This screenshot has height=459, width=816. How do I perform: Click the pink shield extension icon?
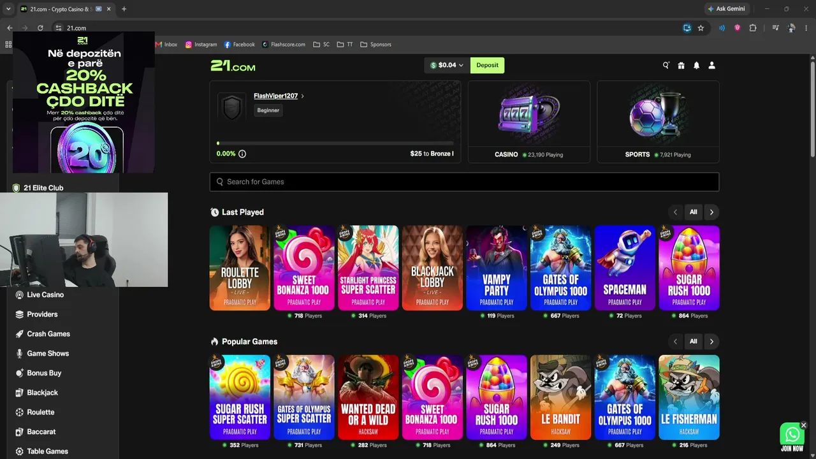click(x=738, y=28)
